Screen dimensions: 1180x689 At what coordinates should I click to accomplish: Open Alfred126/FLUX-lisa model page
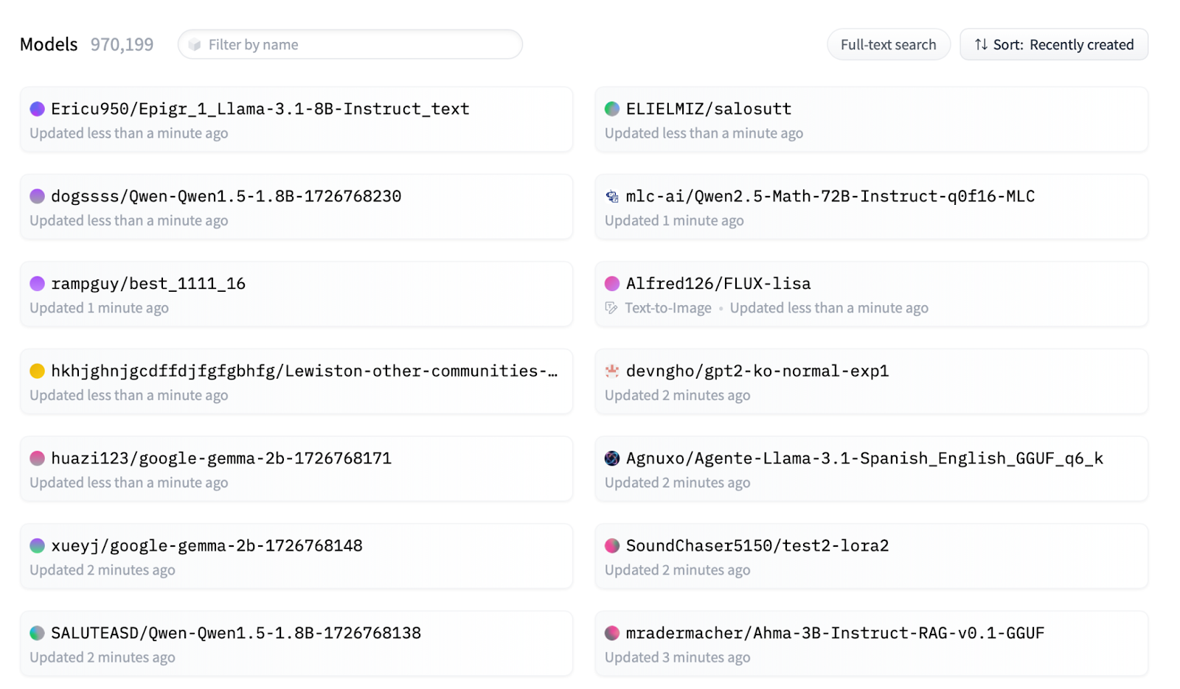click(x=718, y=284)
